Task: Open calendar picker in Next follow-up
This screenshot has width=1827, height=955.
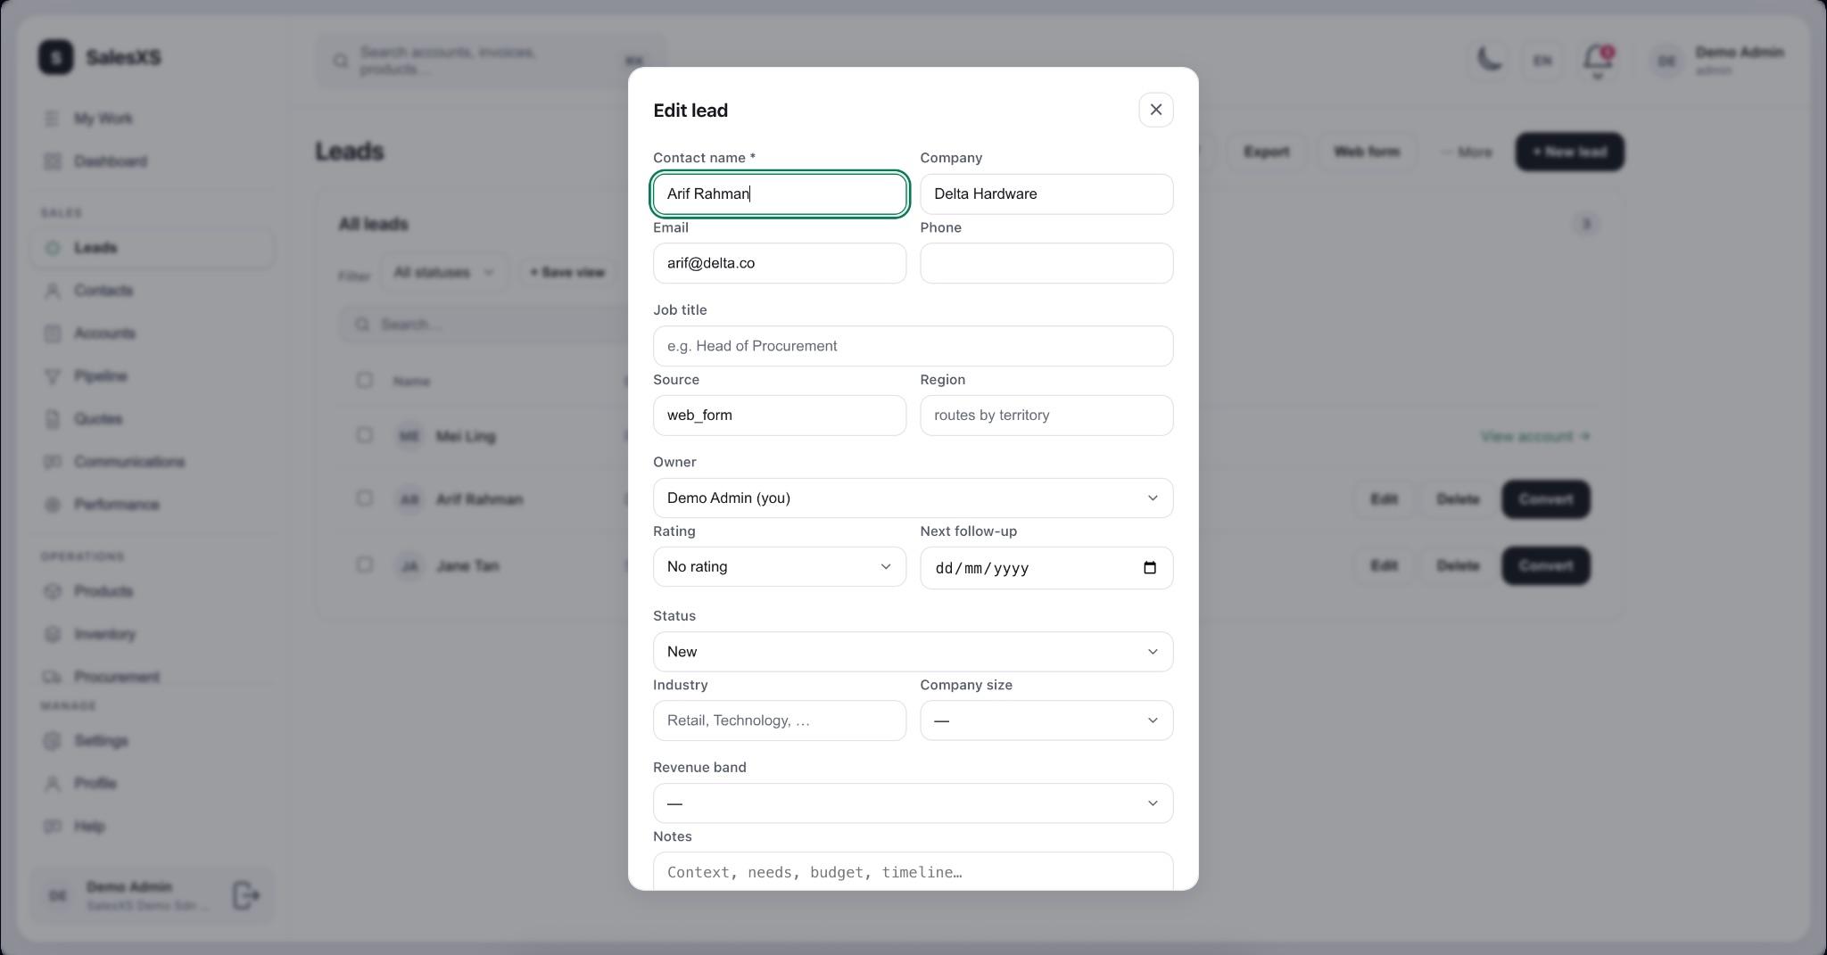Action: click(x=1150, y=568)
